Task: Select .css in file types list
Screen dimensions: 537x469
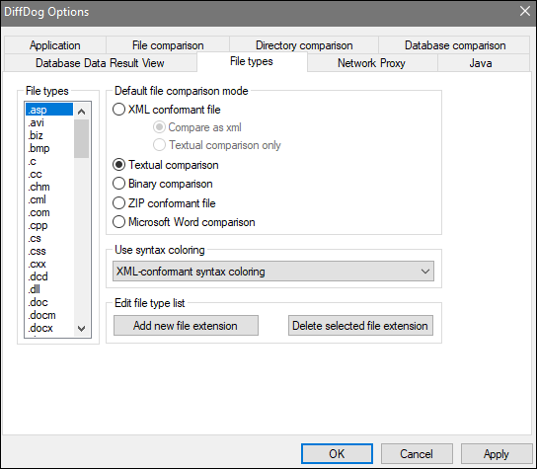Action: pos(49,251)
